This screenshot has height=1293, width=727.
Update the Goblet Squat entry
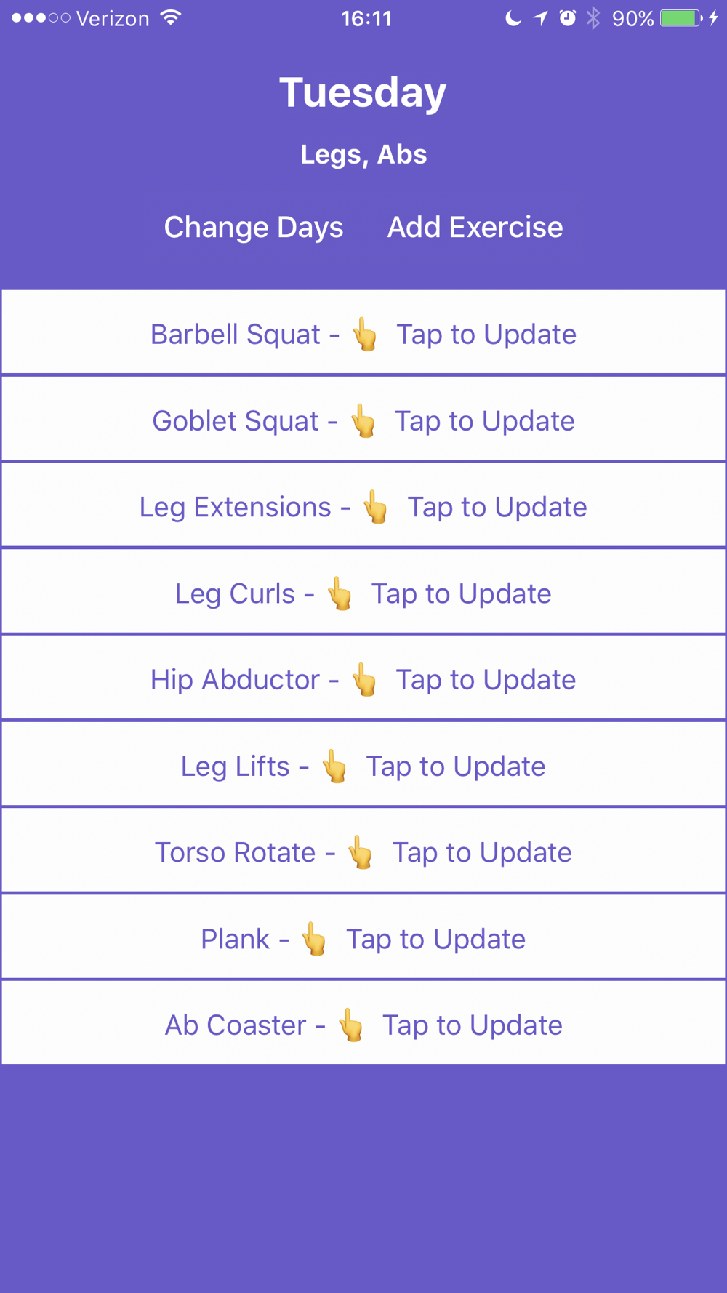[363, 418]
